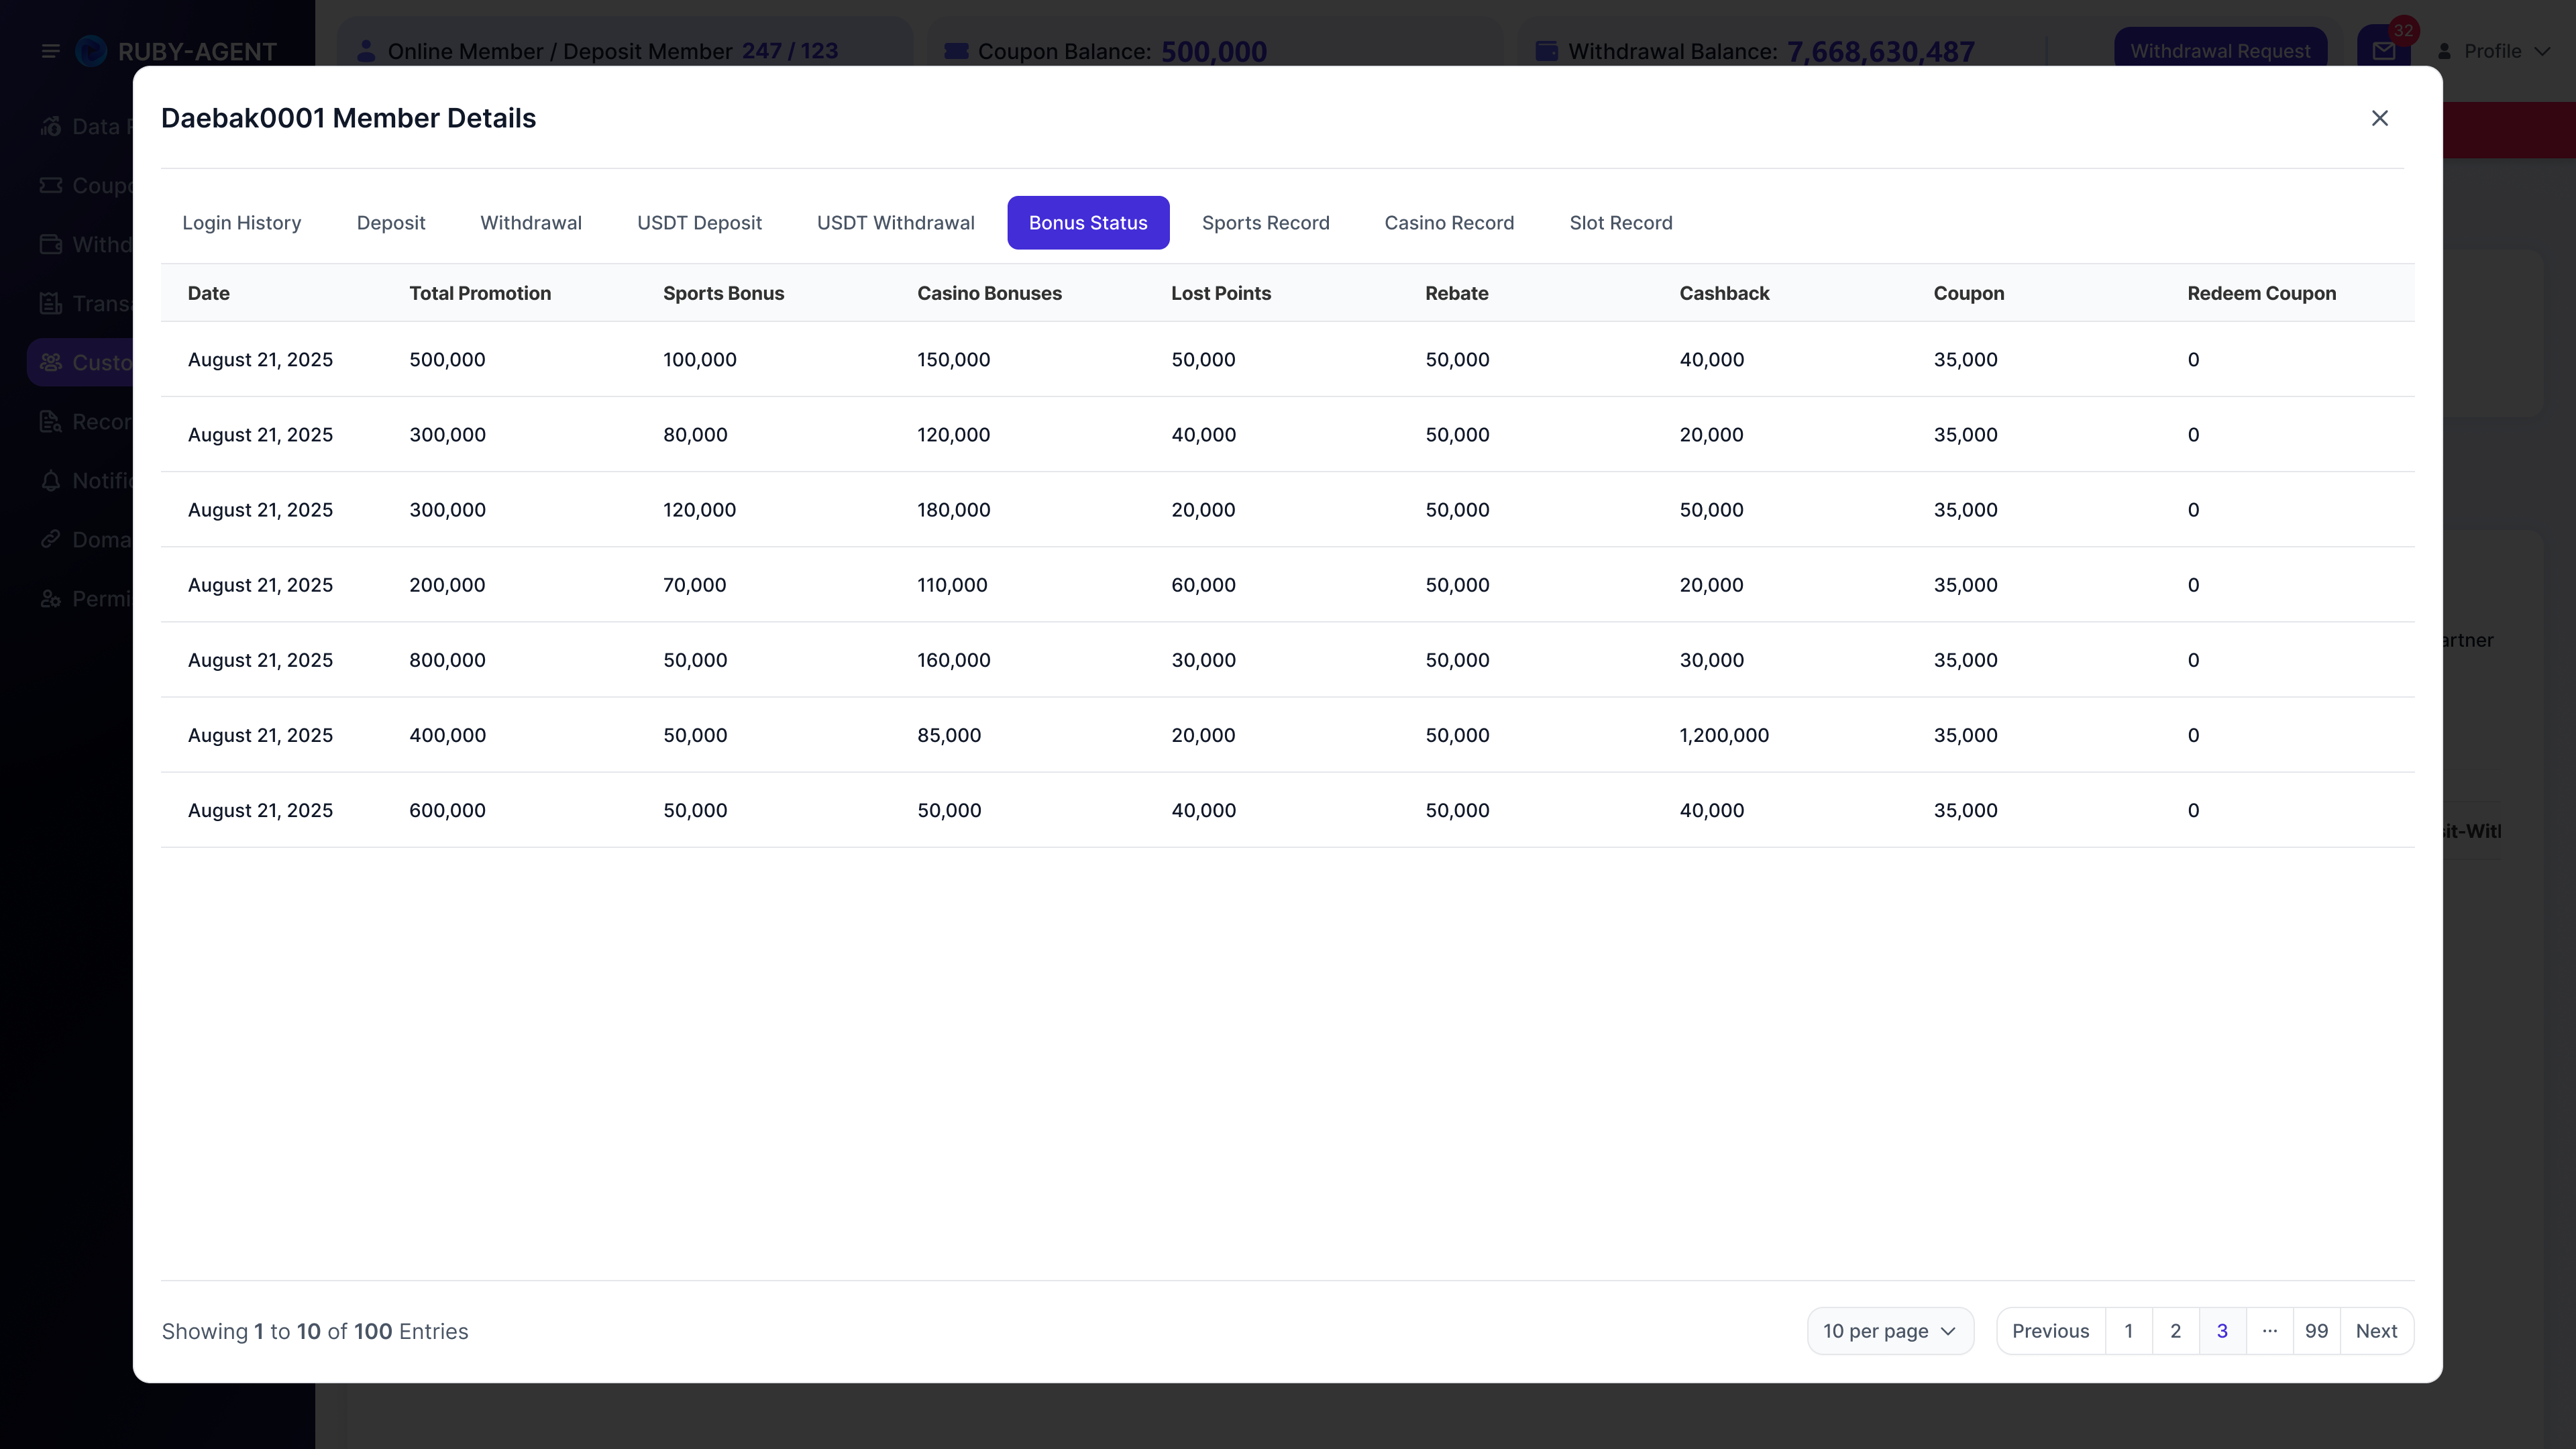Click the 100,000 Sports Bonus cell

(x=699, y=359)
